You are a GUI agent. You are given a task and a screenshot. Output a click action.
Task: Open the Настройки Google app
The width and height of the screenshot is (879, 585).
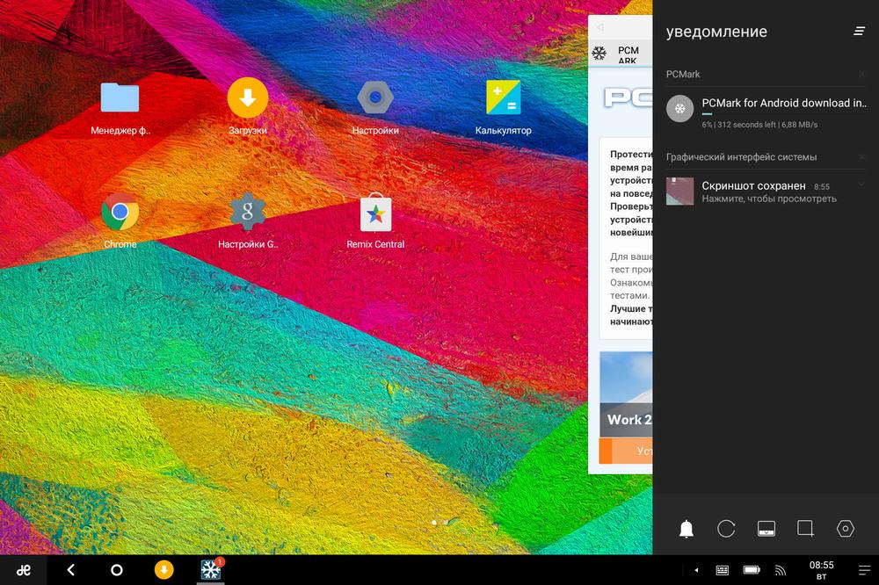click(x=247, y=212)
